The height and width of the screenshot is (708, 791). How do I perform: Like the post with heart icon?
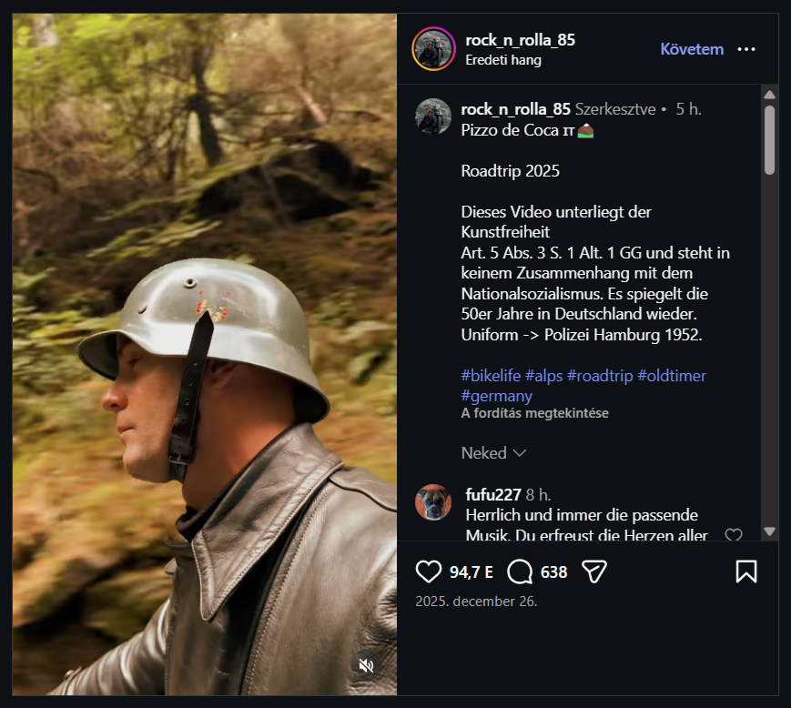click(x=428, y=571)
